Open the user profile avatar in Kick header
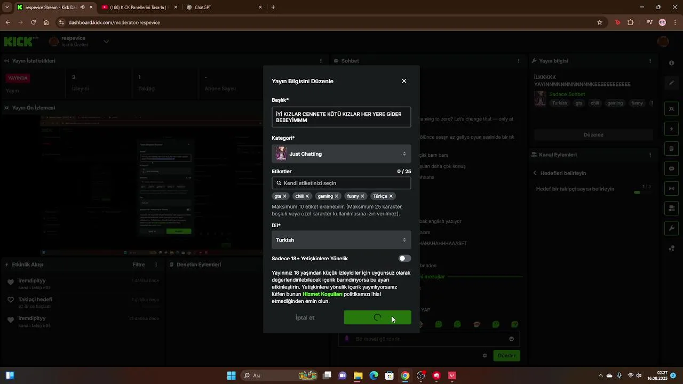This screenshot has width=683, height=384. [663, 41]
